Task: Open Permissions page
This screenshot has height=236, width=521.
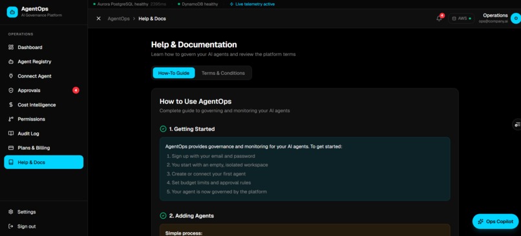Action: [x=44, y=119]
